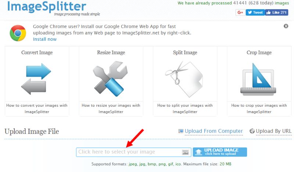
Task: Select the Split Image scissors icon
Action: [184, 79]
